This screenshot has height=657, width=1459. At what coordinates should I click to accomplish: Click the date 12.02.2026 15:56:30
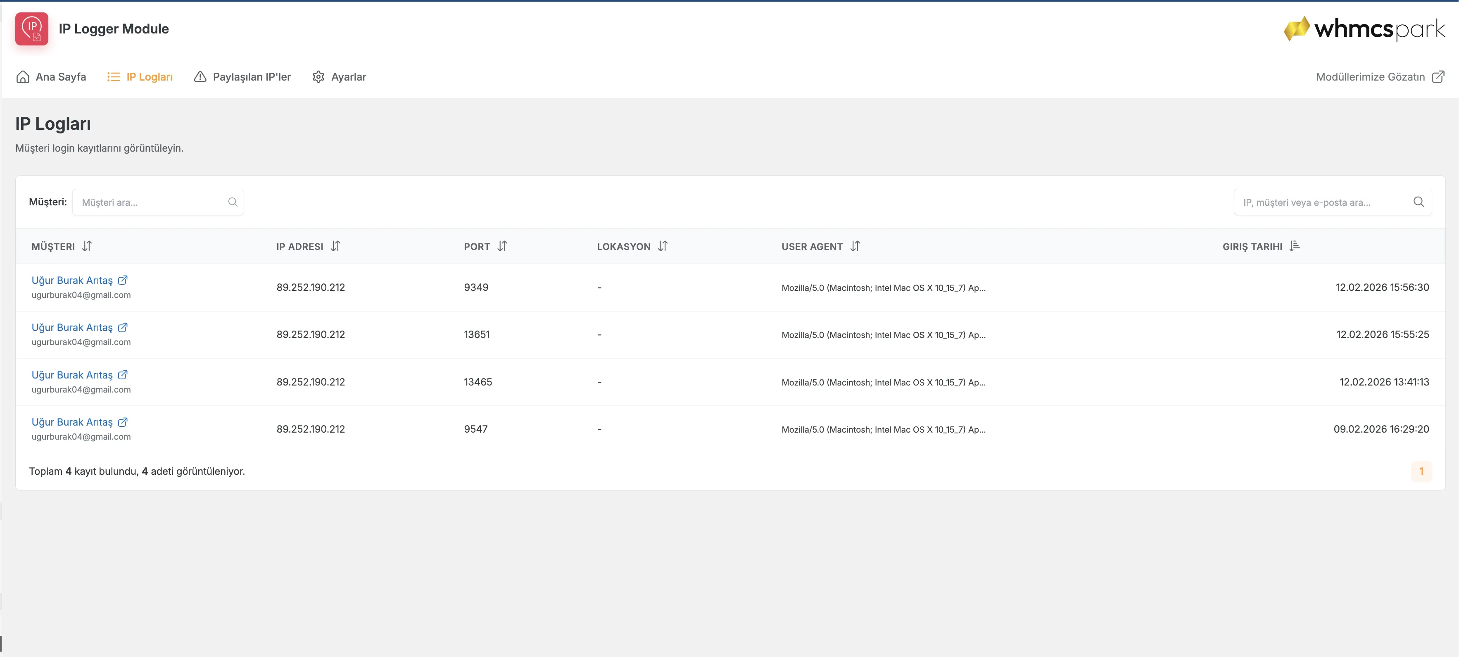coord(1382,287)
